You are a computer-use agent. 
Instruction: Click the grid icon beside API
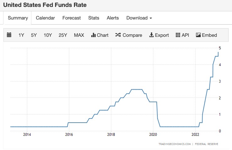178,35
